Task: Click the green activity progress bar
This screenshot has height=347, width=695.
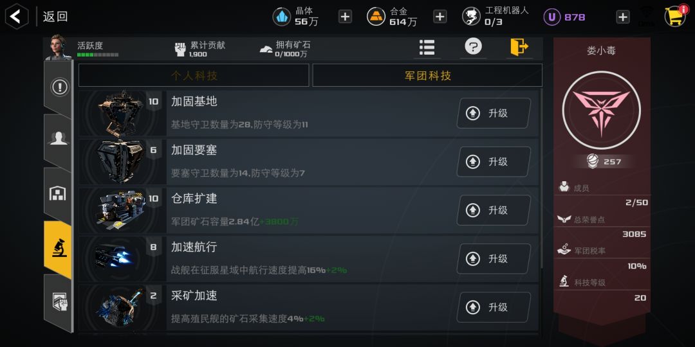Action: 98,55
